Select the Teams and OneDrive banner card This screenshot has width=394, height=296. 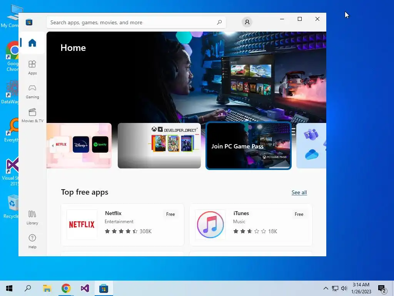click(311, 146)
